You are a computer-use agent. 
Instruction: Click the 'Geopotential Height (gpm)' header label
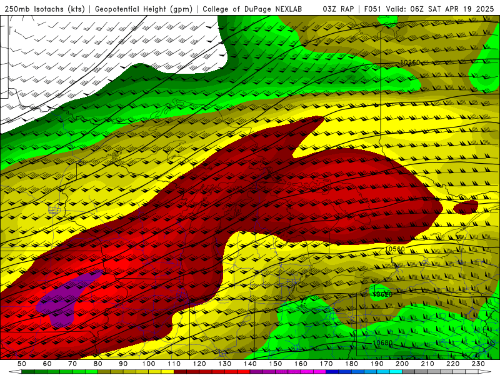pos(144,9)
